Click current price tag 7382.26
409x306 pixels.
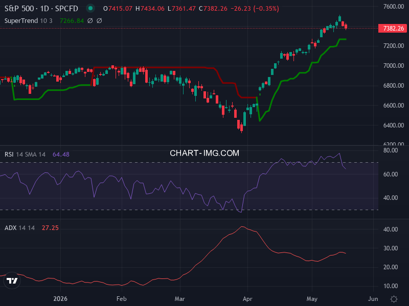(x=393, y=29)
